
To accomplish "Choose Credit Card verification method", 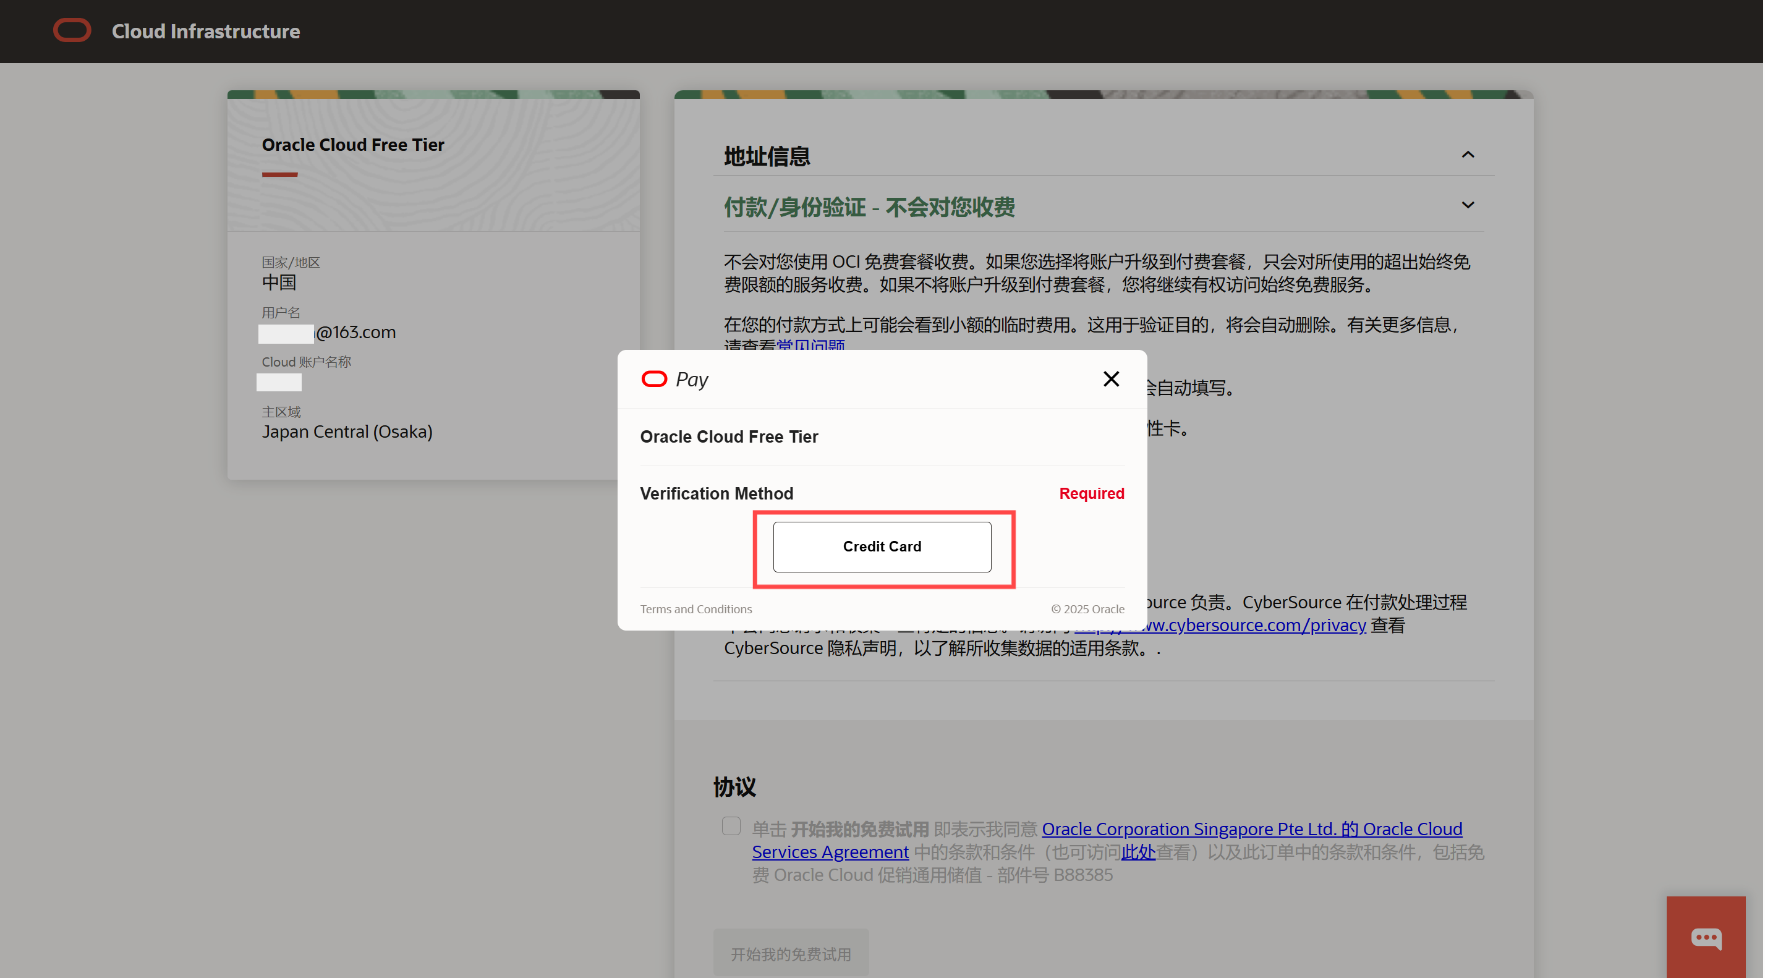I will point(882,546).
